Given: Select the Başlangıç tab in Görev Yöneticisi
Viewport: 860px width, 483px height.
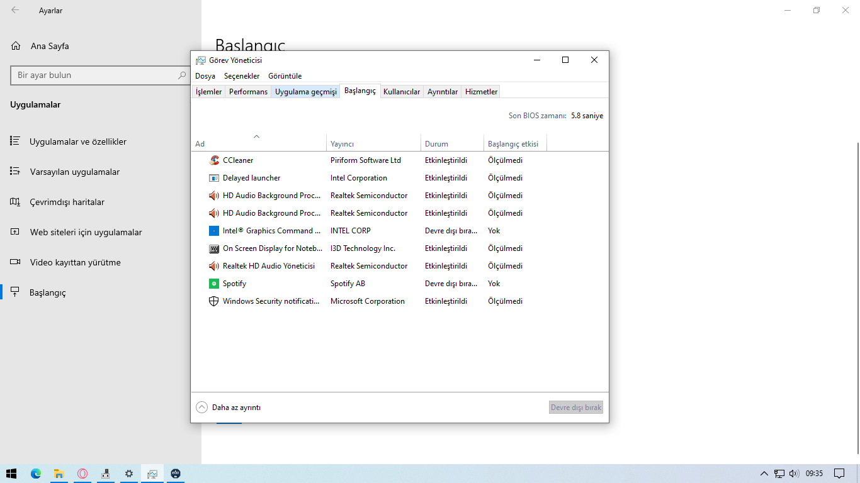Looking at the screenshot, I should coord(360,91).
